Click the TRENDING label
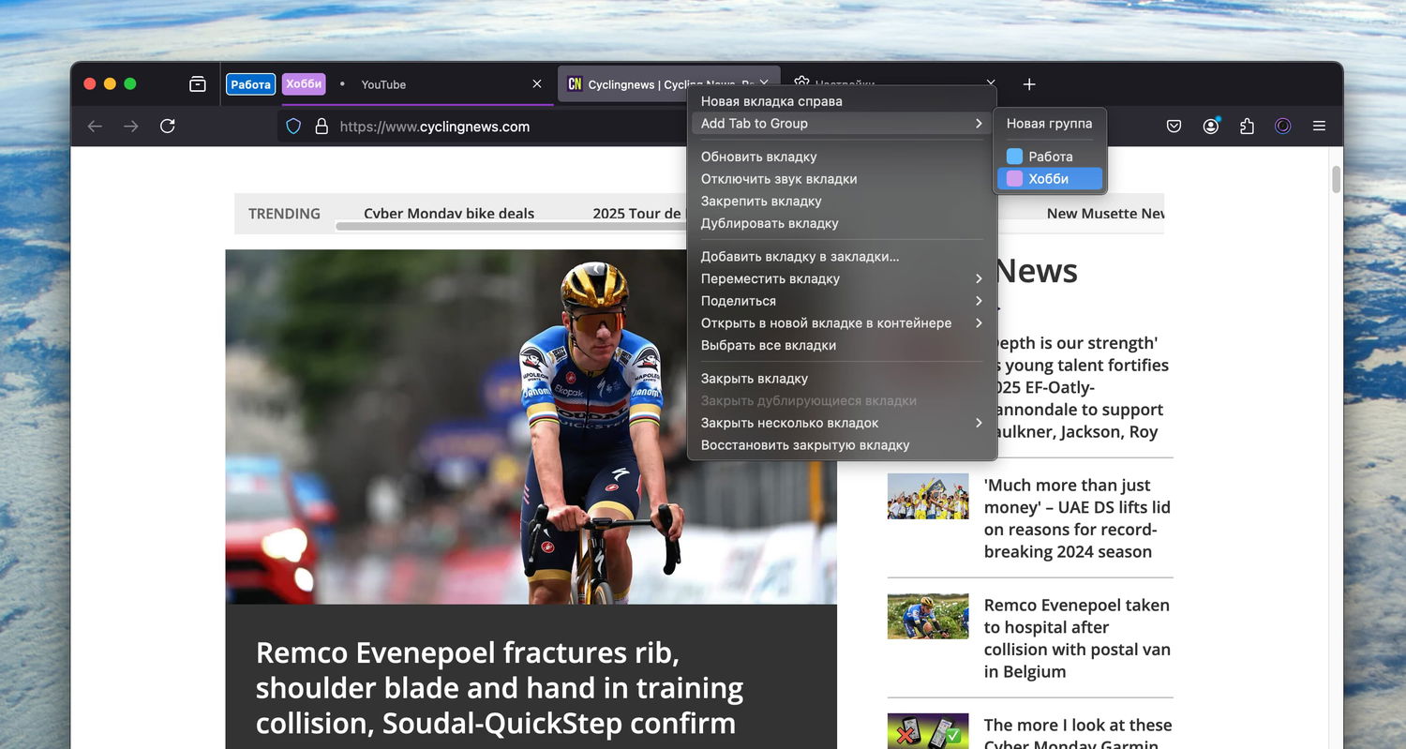 tap(284, 214)
